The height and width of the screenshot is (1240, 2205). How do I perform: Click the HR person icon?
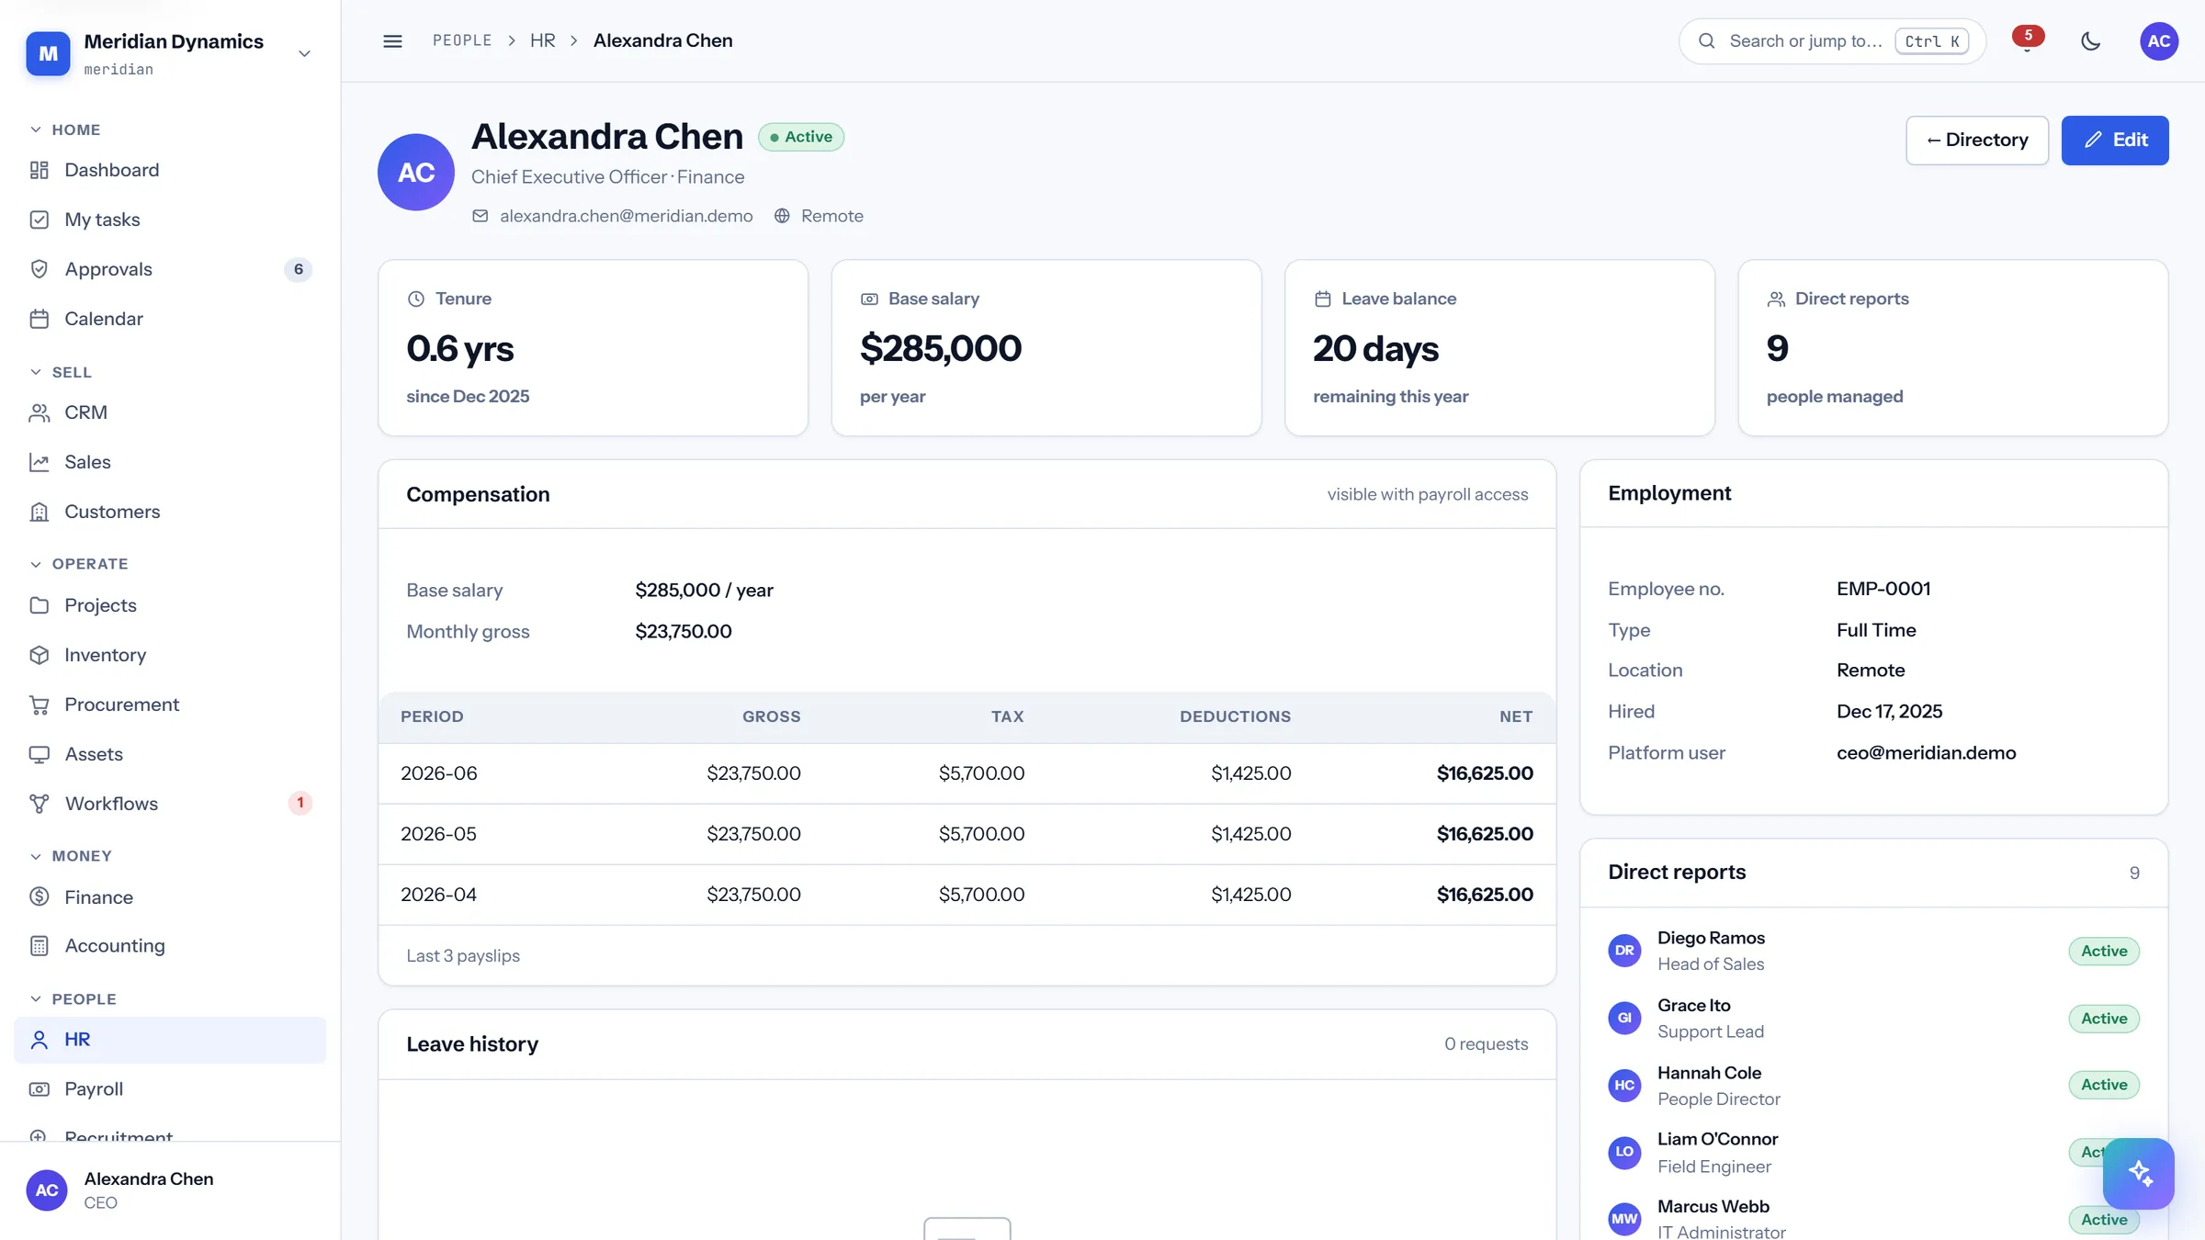tap(39, 1040)
